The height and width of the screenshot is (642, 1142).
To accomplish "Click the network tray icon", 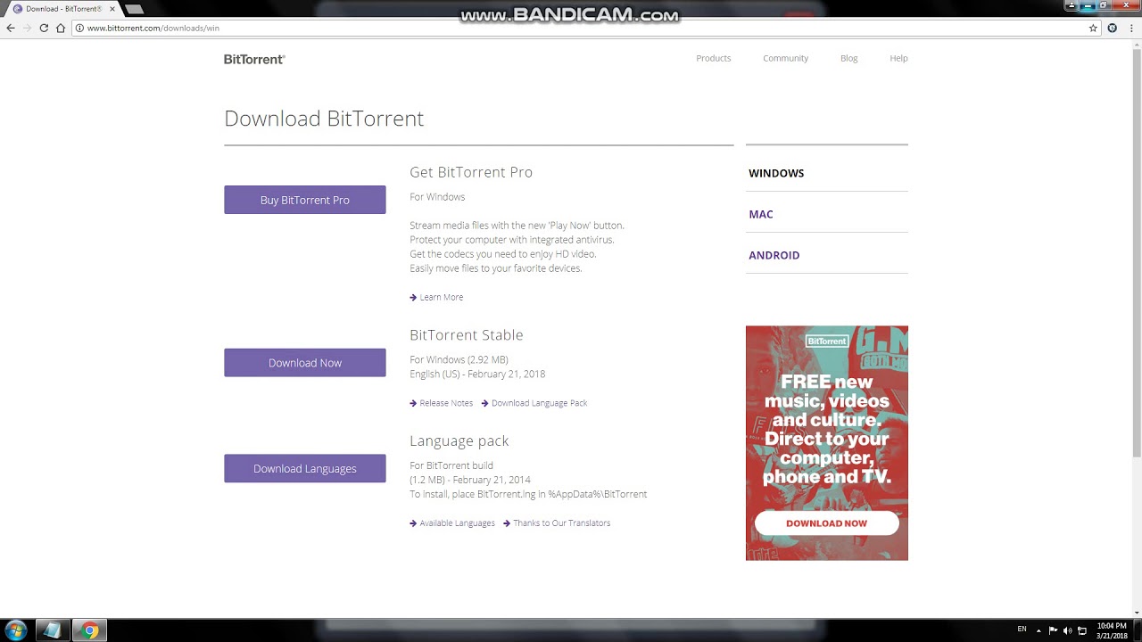I will pyautogui.click(x=1082, y=630).
